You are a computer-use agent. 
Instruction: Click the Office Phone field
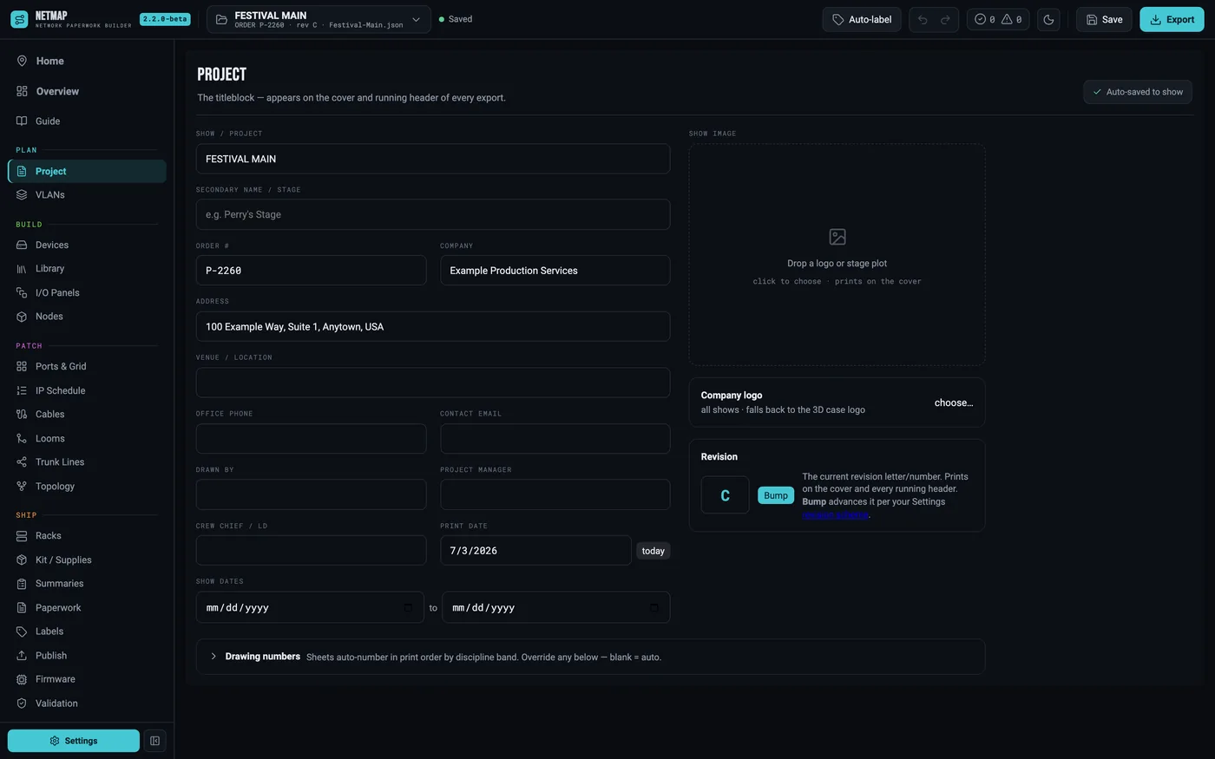tap(311, 439)
